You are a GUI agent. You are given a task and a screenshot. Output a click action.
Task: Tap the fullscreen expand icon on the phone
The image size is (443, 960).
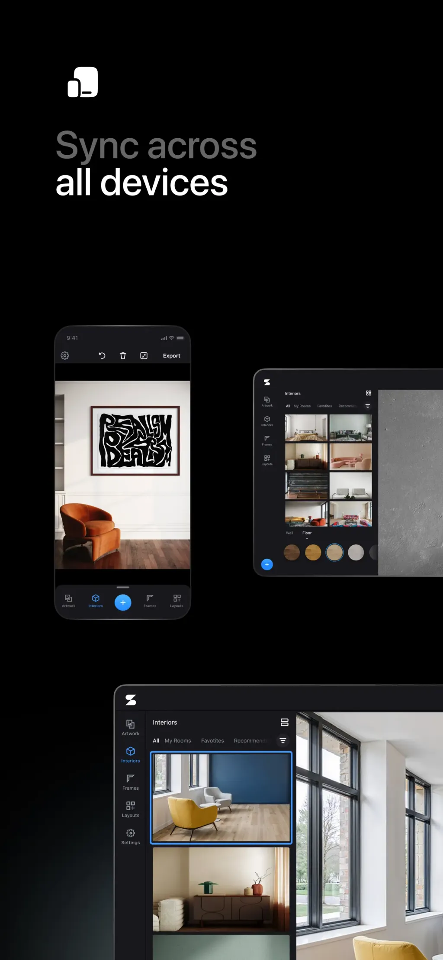coord(144,355)
